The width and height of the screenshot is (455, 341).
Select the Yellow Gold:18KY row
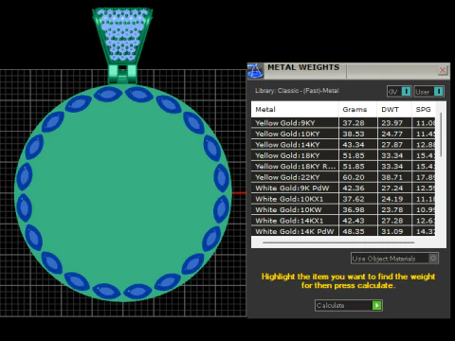point(343,155)
